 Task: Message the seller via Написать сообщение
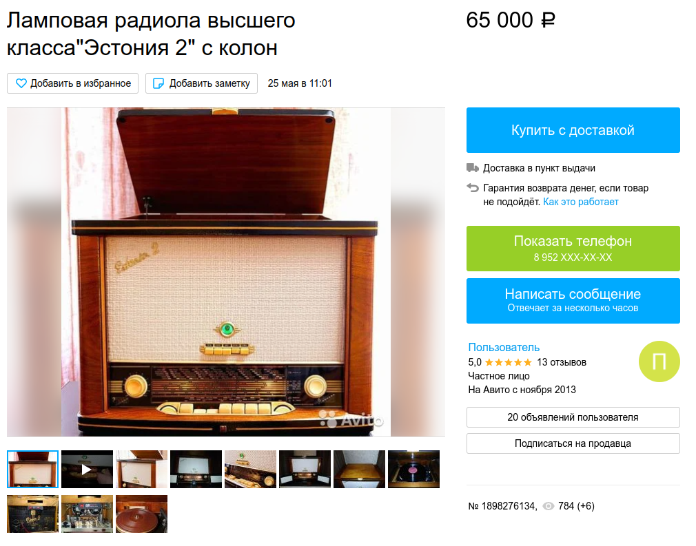(573, 301)
